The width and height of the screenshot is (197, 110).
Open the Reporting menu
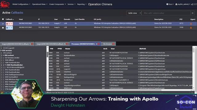[x=82, y=4]
